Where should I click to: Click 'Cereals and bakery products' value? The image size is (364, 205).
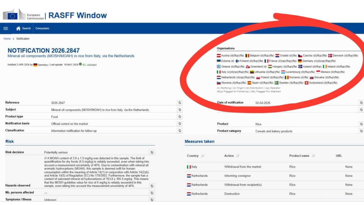[x=274, y=131]
